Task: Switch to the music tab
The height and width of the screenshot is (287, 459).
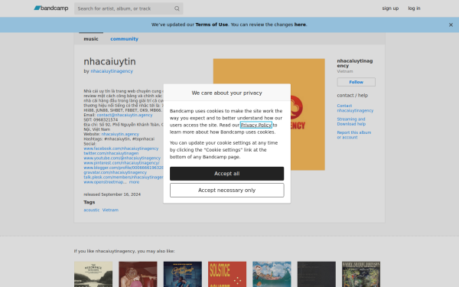Action: (x=91, y=39)
